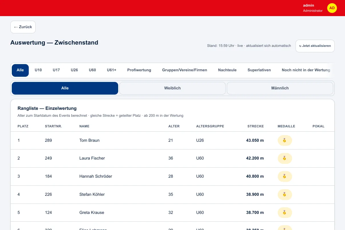Click the Rangliste — Einzelwertung heading

pos(47,108)
